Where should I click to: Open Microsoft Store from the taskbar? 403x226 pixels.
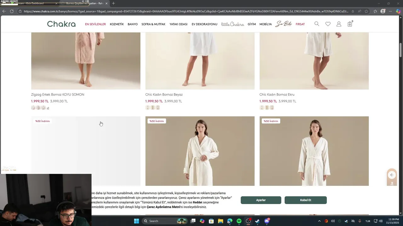pyautogui.click(x=211, y=221)
